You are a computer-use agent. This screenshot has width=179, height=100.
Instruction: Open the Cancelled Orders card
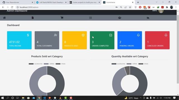157,40
